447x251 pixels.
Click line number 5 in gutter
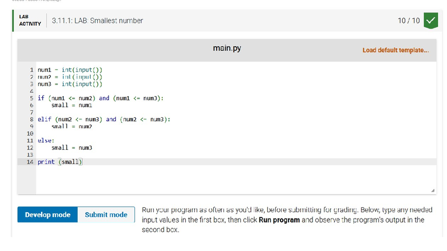tap(31, 98)
